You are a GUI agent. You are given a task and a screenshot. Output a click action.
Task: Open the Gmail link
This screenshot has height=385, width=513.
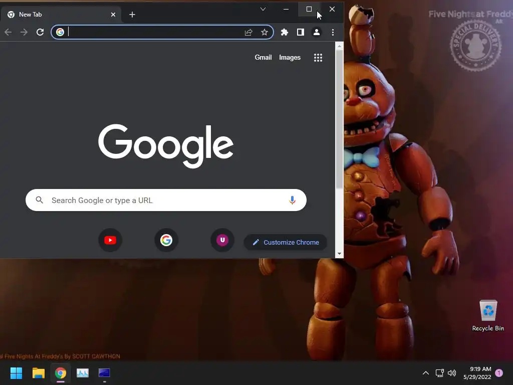tap(263, 57)
